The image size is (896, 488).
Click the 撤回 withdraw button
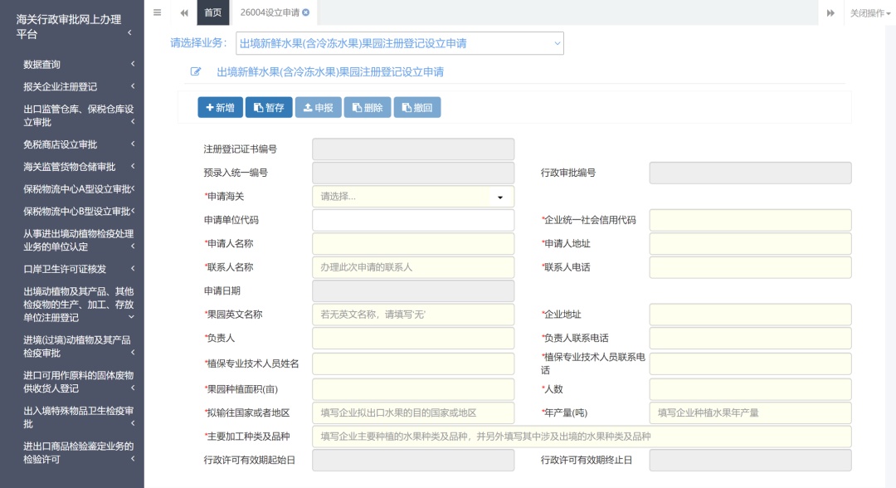click(416, 107)
